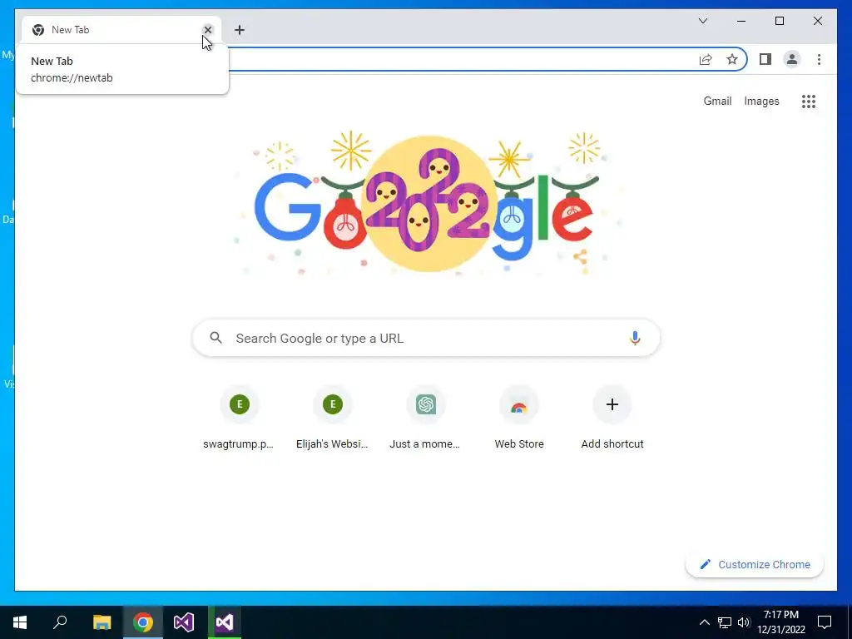Open Chrome's three-dot menu
Image resolution: width=852 pixels, height=639 pixels.
[819, 59]
